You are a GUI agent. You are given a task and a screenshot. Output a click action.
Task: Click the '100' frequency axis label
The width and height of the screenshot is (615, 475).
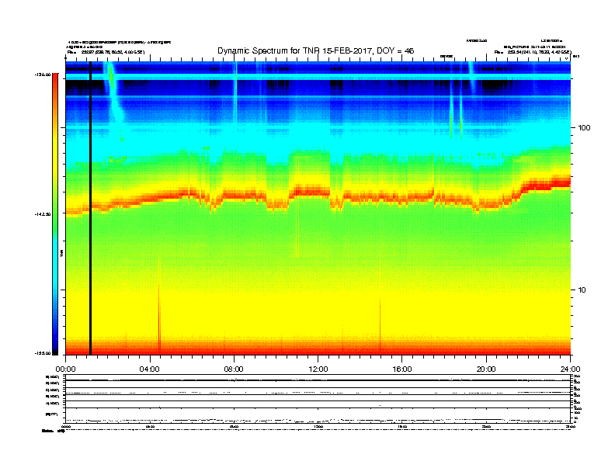point(584,128)
